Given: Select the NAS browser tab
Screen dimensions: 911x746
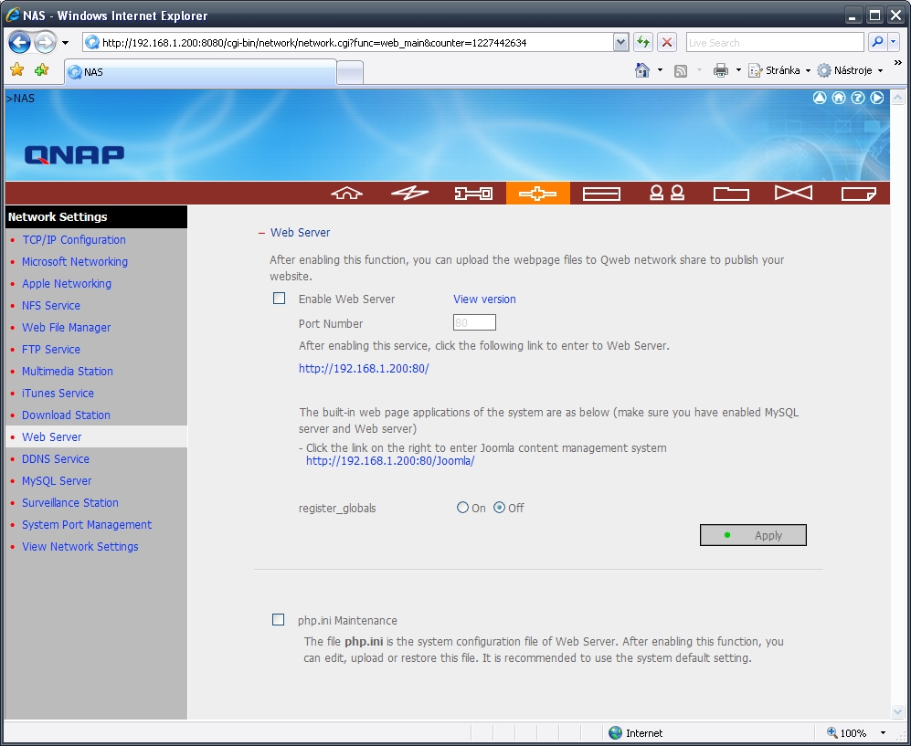Looking at the screenshot, I should tap(200, 72).
